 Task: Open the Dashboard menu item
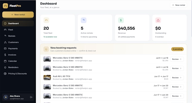pyautogui.click(x=18, y=23)
